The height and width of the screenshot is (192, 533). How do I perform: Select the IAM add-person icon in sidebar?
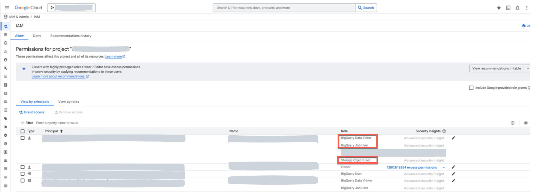[x=5, y=26]
